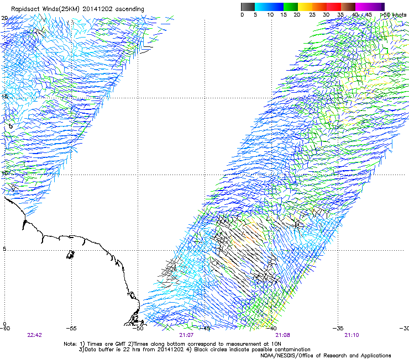Click the magenta-purple 40-50 knots color band
Viewport: 409px width, 359px height.
tap(370, 7)
